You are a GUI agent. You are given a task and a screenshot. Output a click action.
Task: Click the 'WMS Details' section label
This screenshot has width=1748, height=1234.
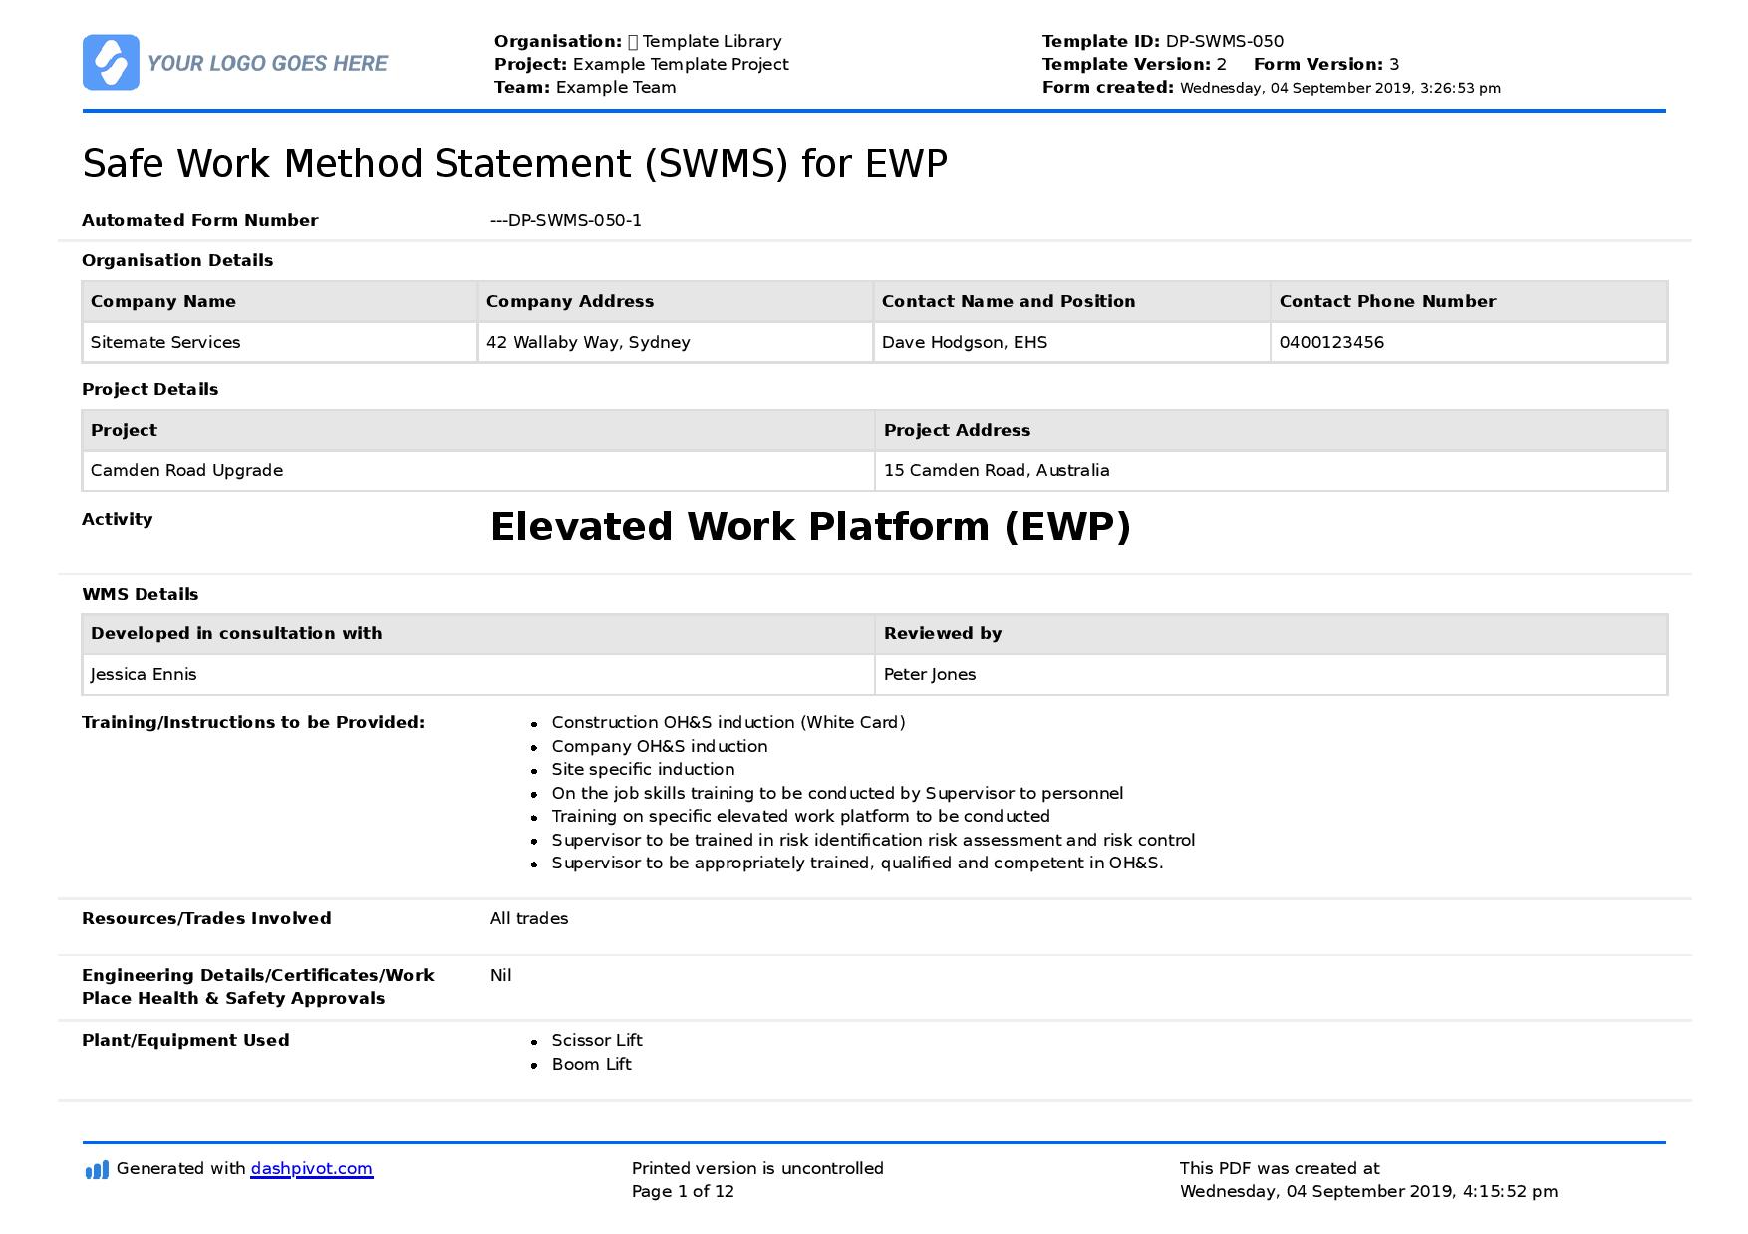pos(141,594)
